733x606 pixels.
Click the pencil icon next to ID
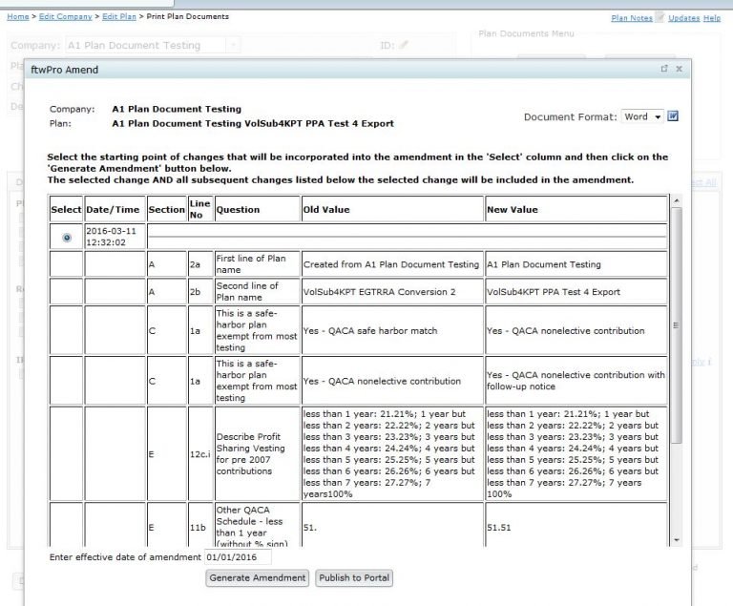[403, 45]
